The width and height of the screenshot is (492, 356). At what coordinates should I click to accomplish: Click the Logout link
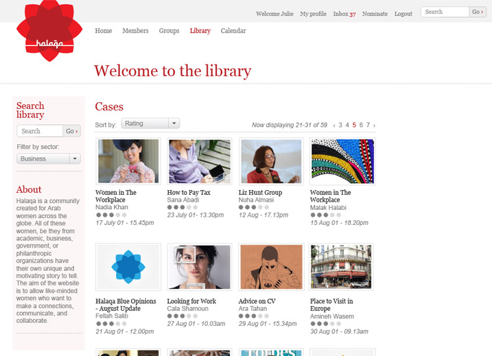(403, 14)
